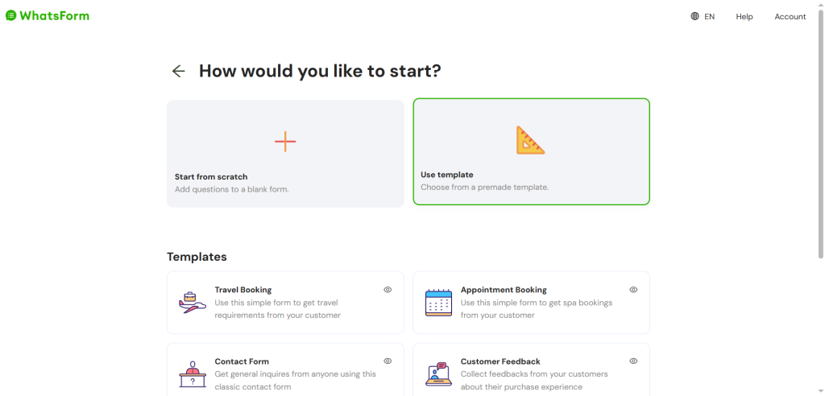The width and height of the screenshot is (825, 396).
Task: Preview Contact Form via eye icon
Action: (x=388, y=361)
